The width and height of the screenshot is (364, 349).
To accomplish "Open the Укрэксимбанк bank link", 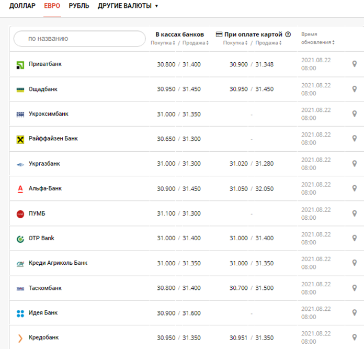I will click(49, 114).
